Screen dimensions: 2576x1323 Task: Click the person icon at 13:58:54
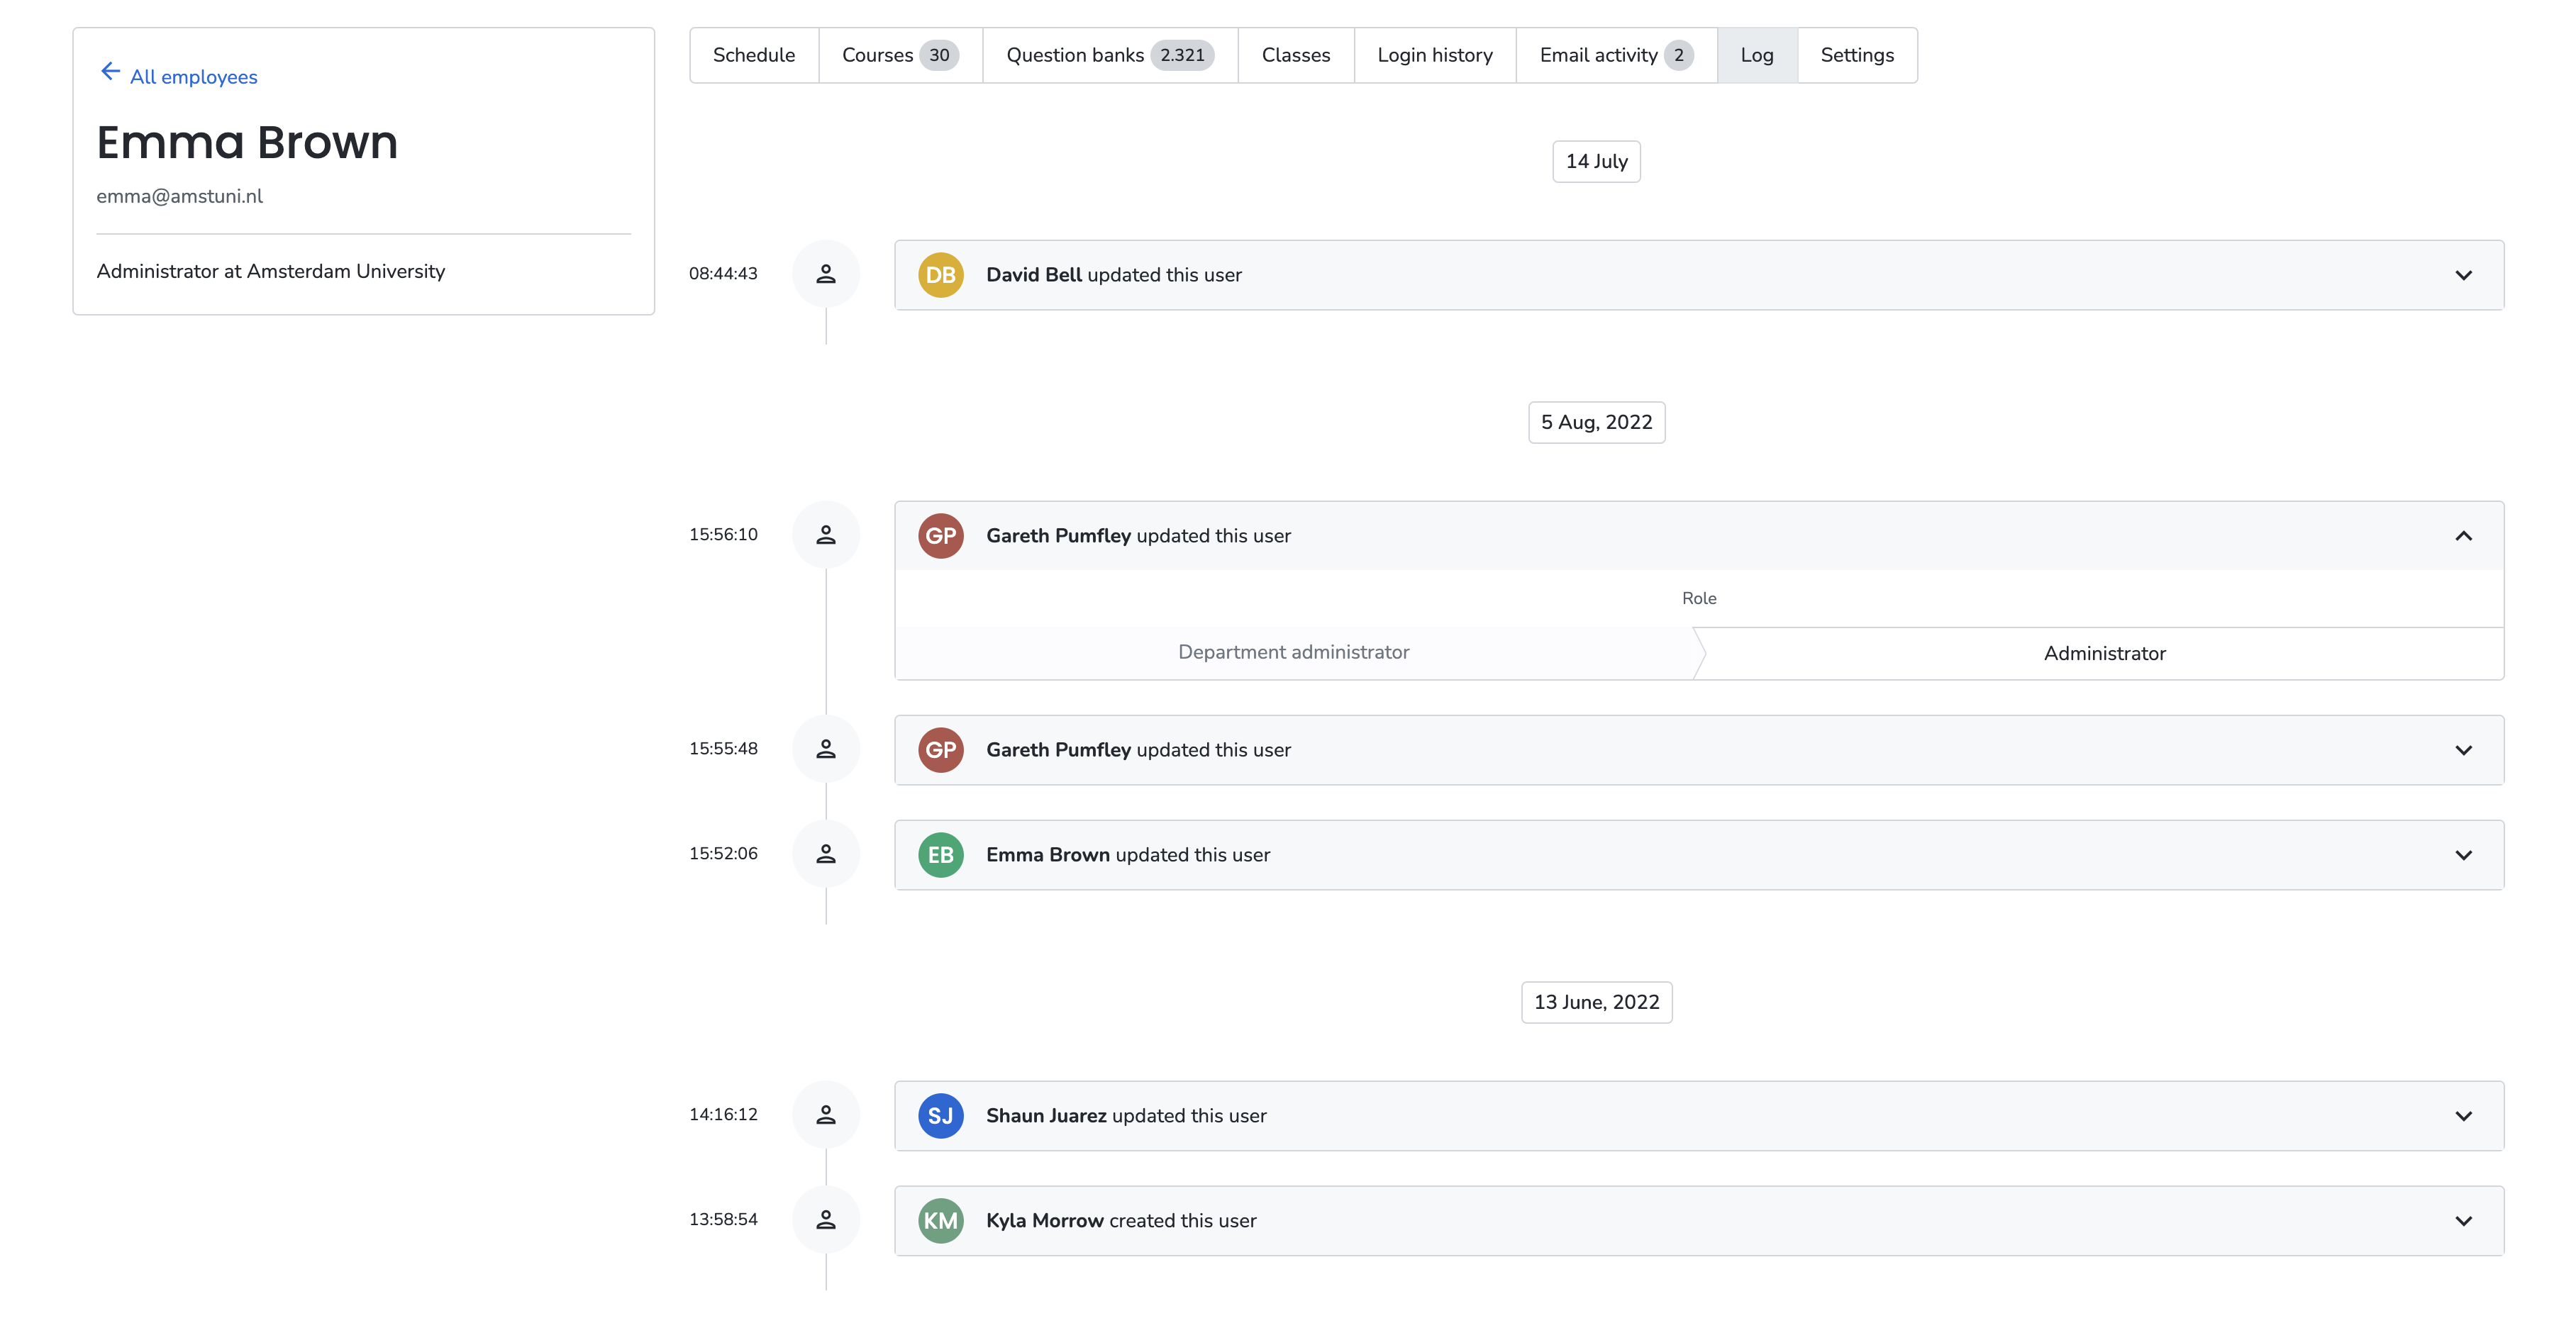[826, 1220]
